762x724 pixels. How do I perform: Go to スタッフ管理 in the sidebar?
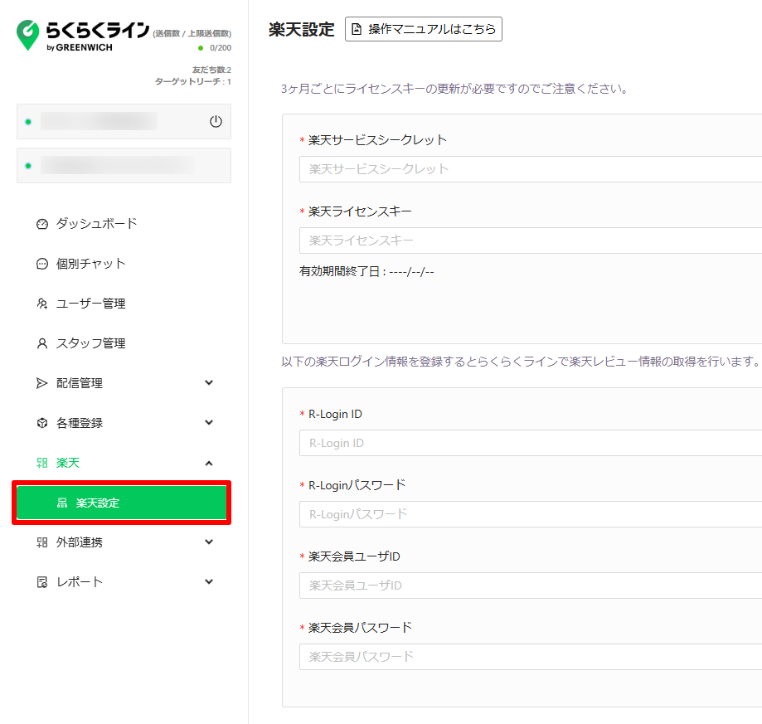click(122, 343)
